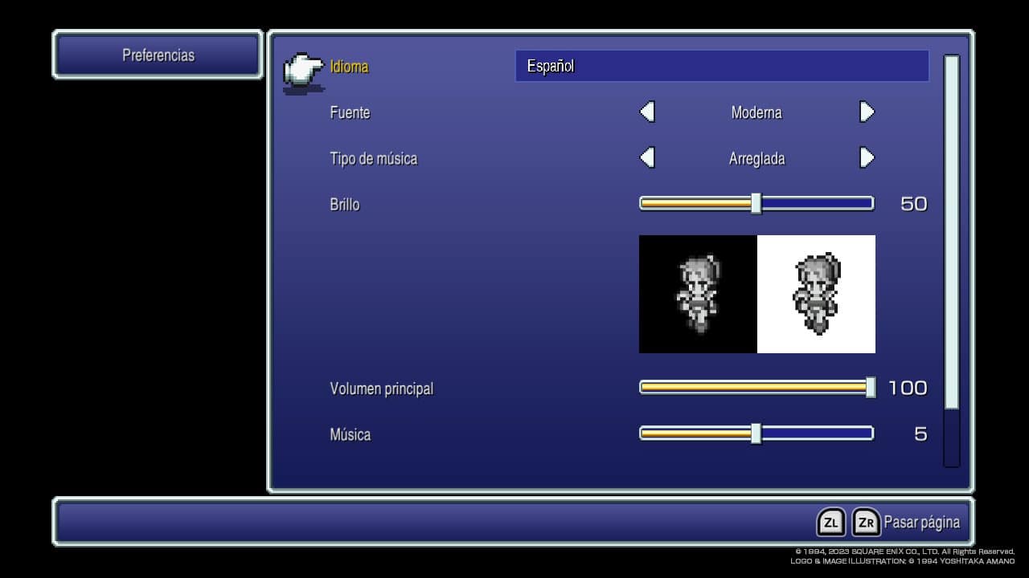Click left arrow for Fuente

pyautogui.click(x=647, y=112)
